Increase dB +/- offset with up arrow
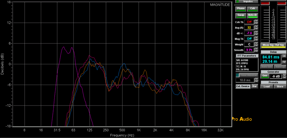Image resolution: width=287 pixels, height=138 pixels. click(256, 32)
